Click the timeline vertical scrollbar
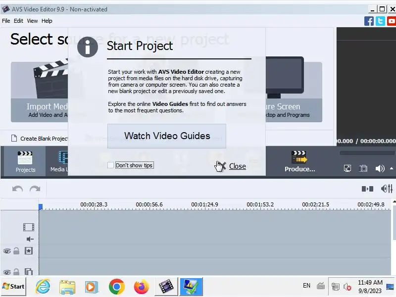 [x=394, y=223]
